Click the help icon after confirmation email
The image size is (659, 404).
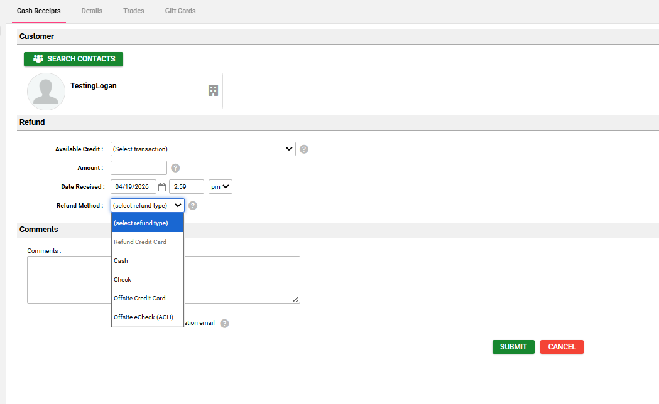[x=224, y=324]
